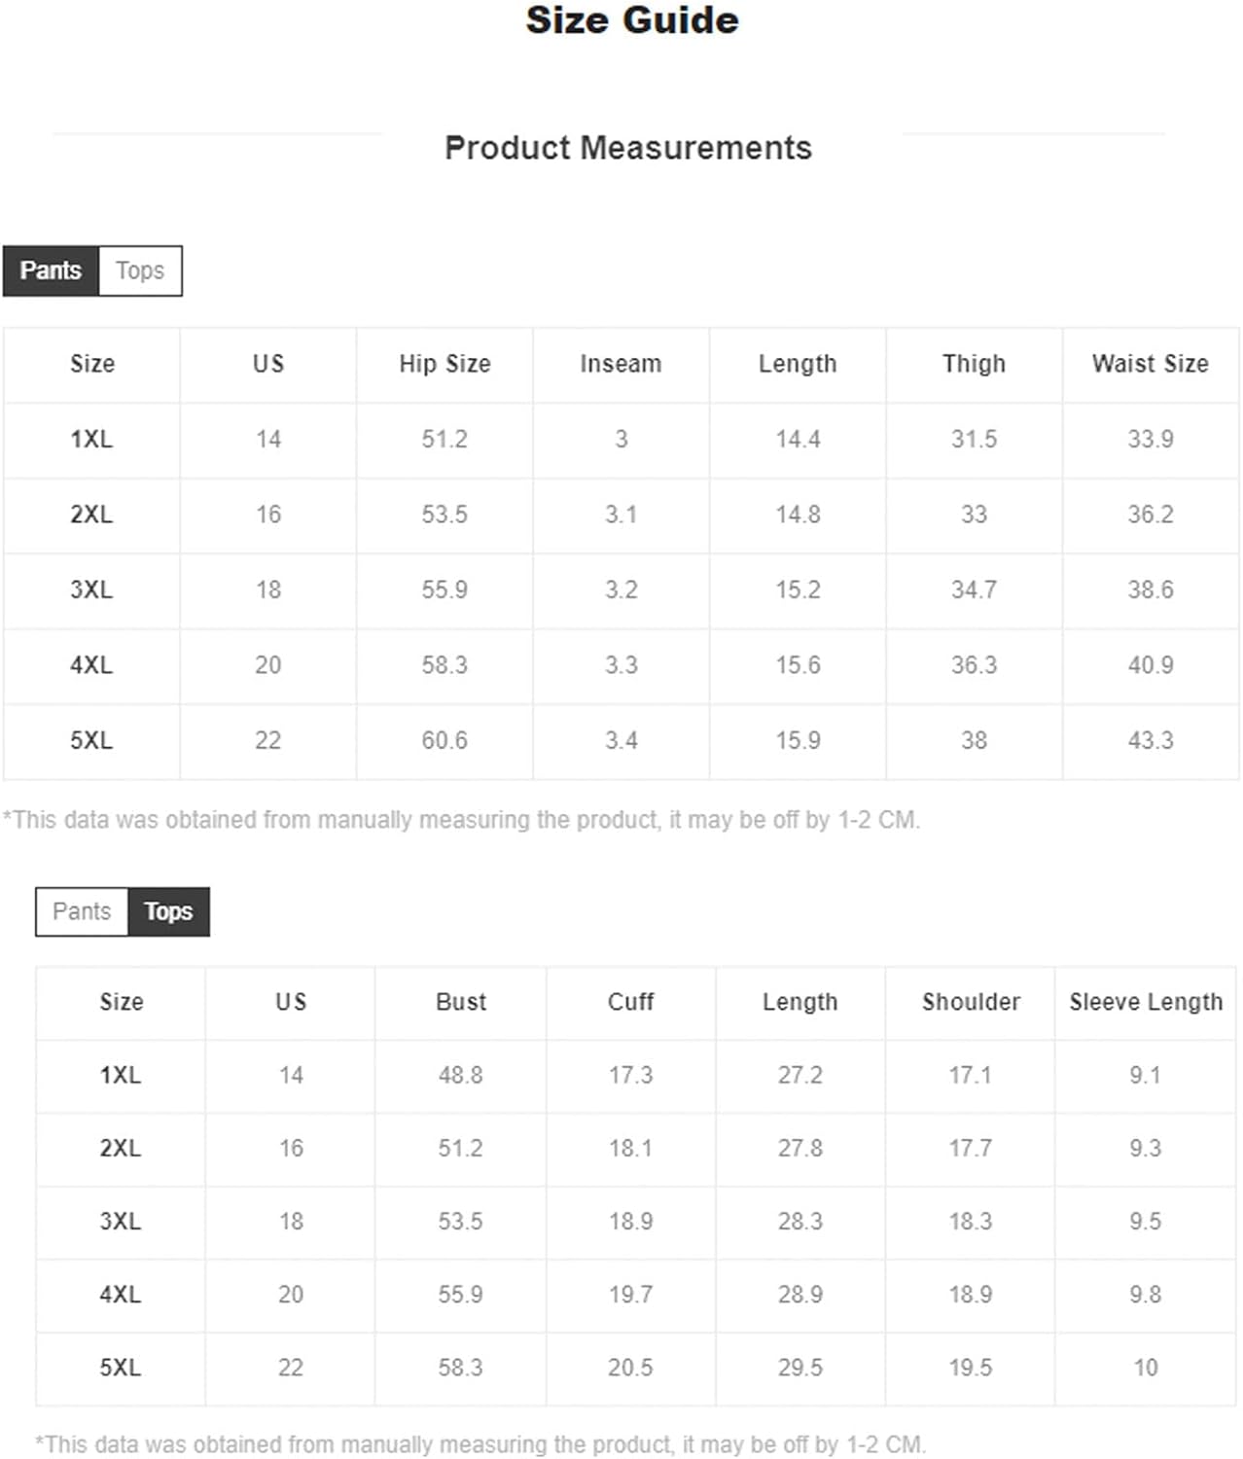Select the Pants tab above the first table

(x=51, y=270)
